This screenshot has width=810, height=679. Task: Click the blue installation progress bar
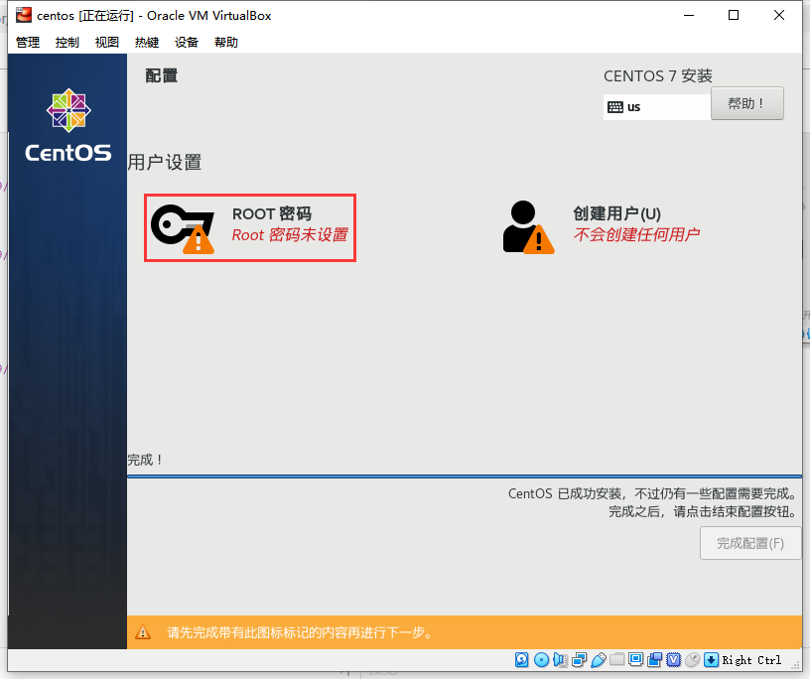(465, 475)
